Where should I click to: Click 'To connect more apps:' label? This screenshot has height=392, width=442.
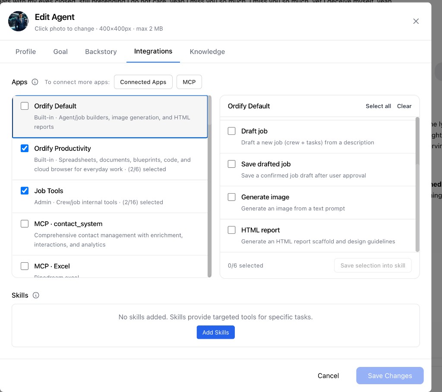77,82
